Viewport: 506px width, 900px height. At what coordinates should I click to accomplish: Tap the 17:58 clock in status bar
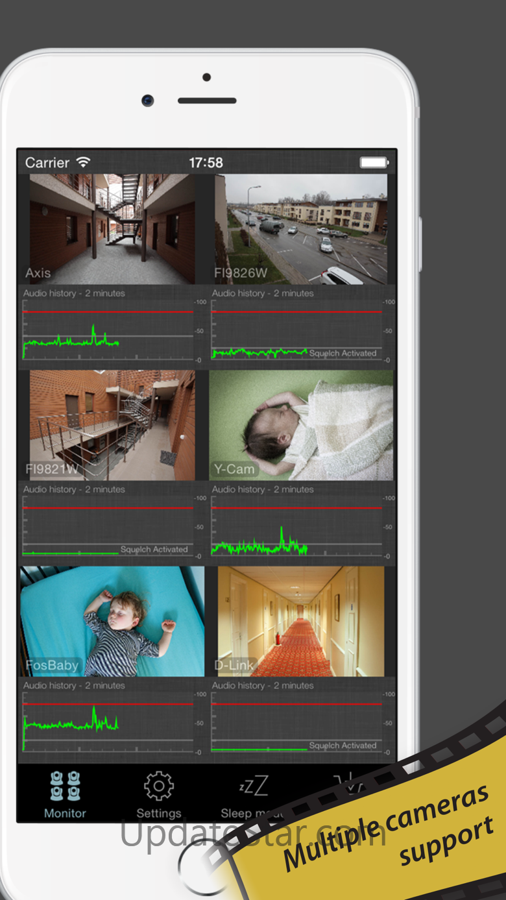206,163
